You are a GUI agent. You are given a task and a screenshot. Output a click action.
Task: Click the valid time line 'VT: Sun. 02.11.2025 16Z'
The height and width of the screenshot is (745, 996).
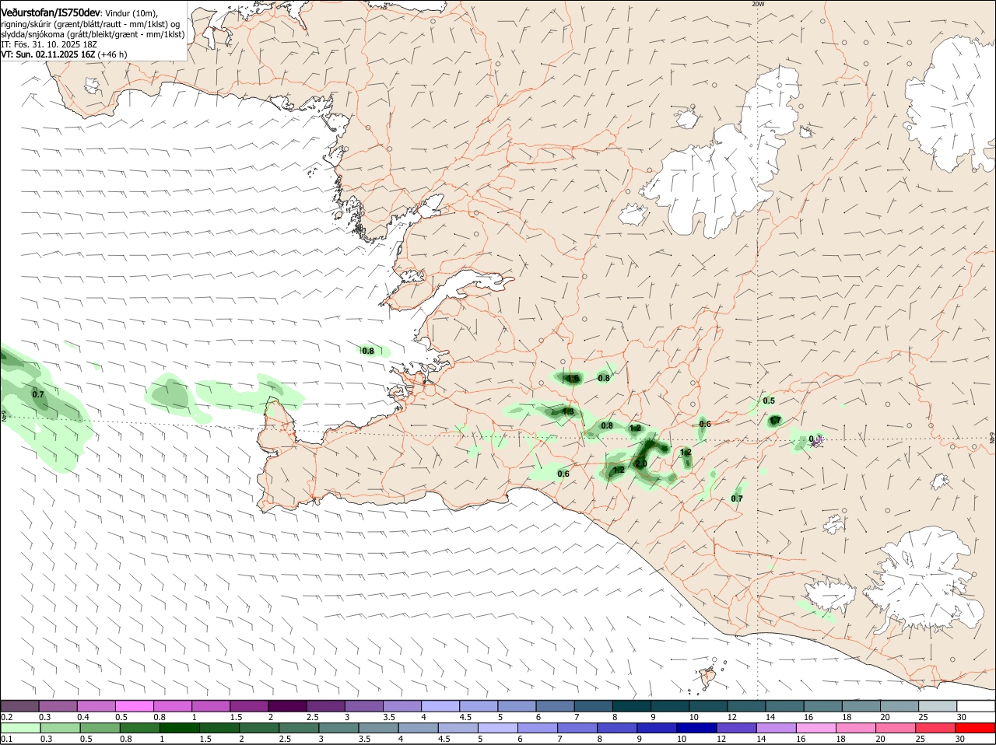(x=47, y=54)
